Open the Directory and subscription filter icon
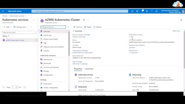Image resolution: width=185 pixels, height=104 pixels. [x=137, y=11]
